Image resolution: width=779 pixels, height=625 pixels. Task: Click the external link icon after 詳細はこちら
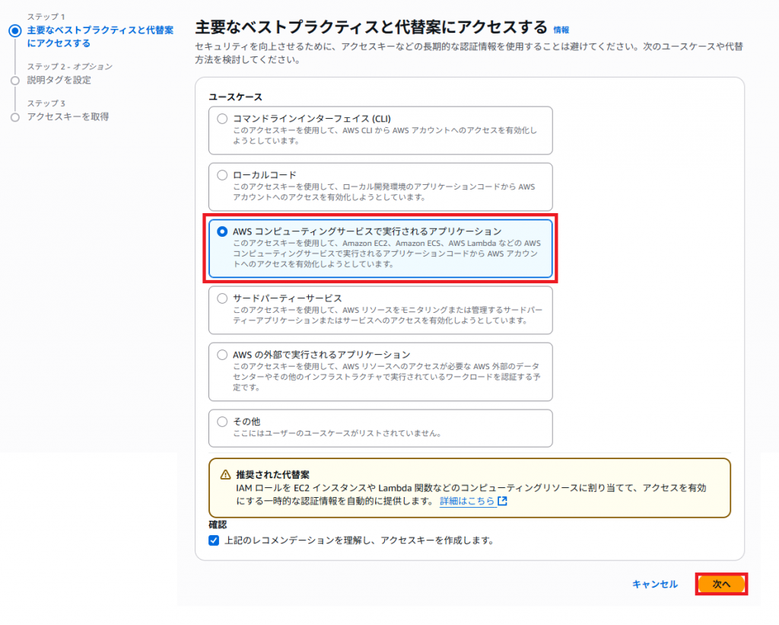[x=502, y=502]
